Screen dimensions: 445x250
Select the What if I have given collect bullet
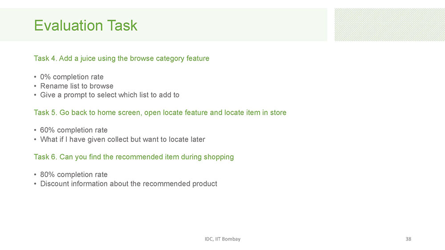tap(123, 139)
